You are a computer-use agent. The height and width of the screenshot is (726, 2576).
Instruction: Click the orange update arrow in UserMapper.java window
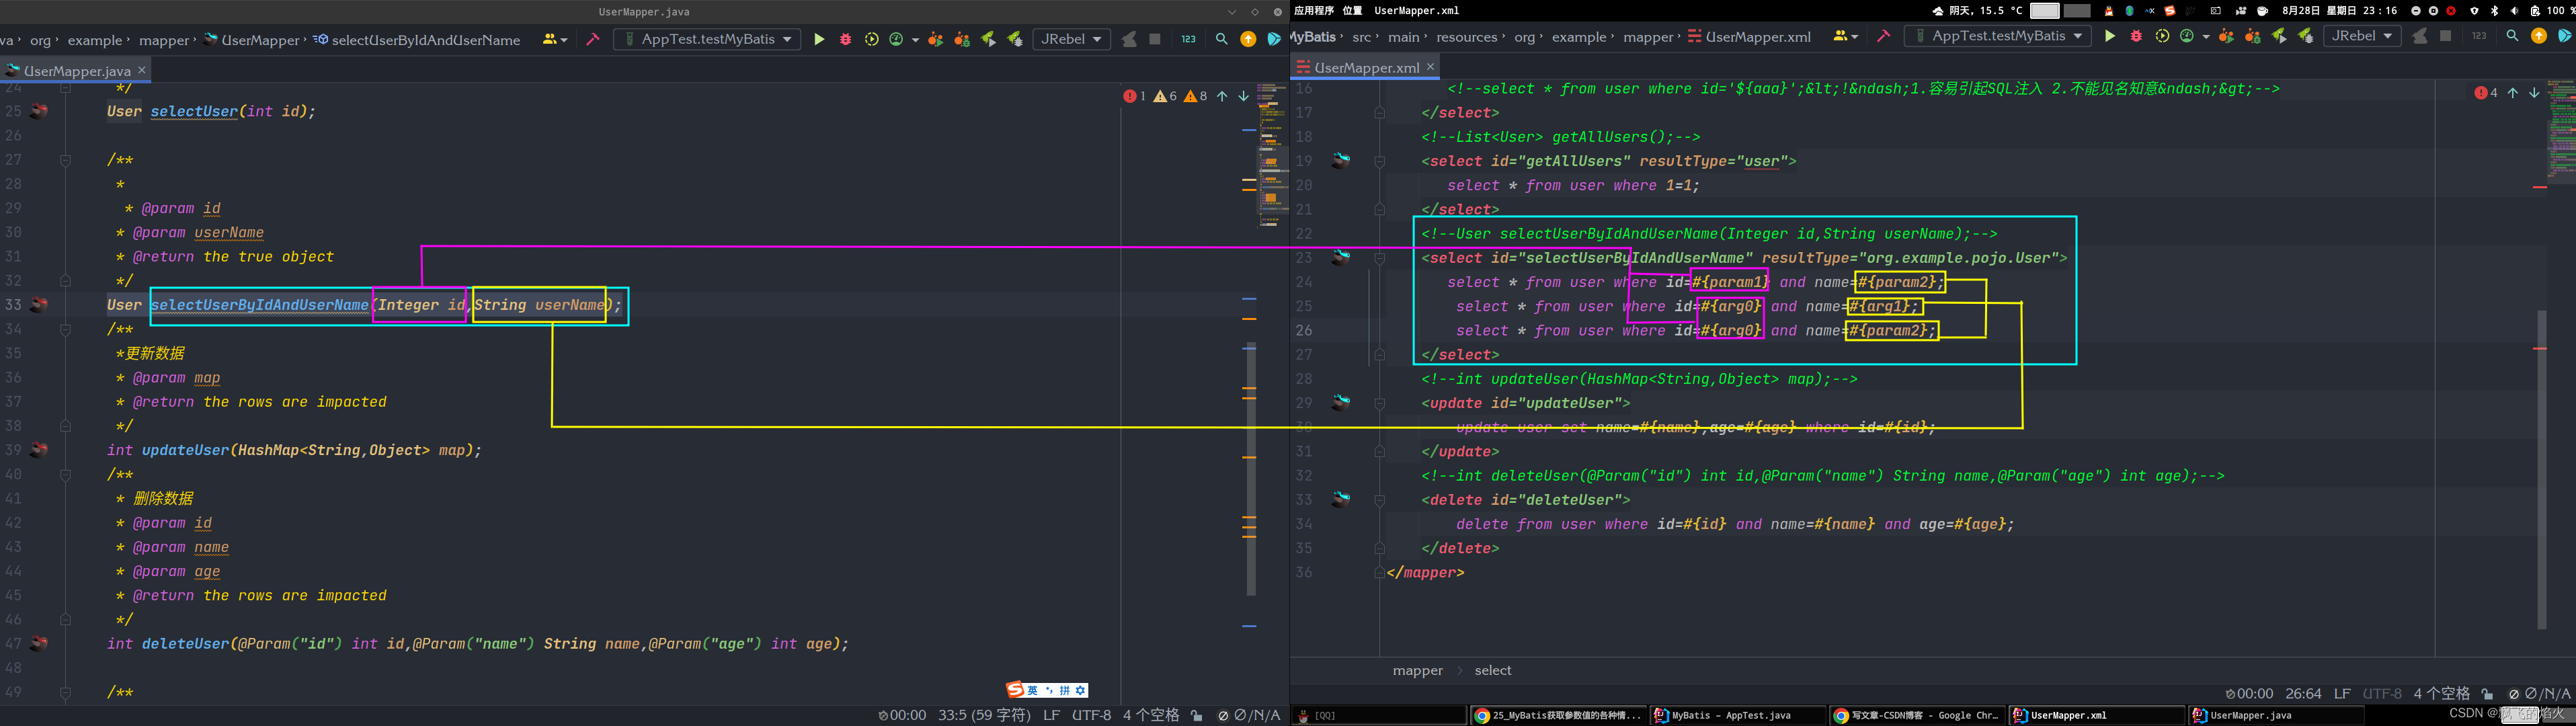pos(1248,39)
